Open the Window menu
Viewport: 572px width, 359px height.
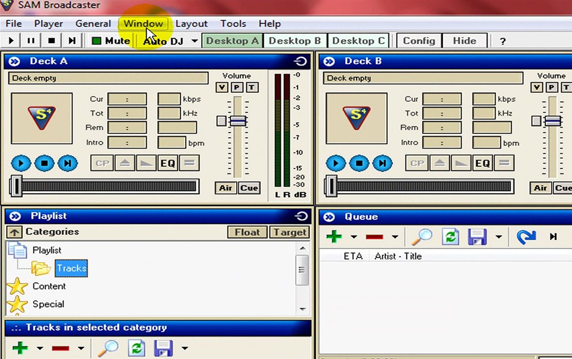point(143,24)
